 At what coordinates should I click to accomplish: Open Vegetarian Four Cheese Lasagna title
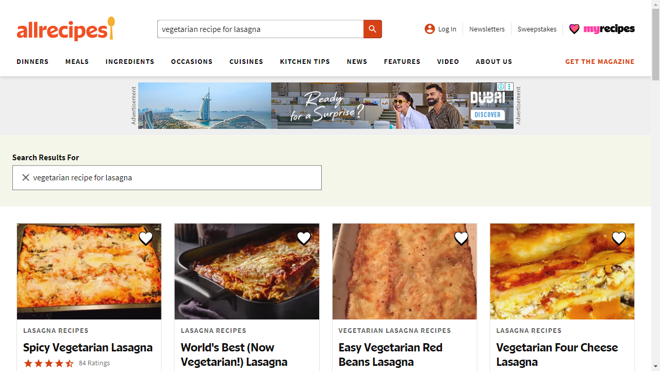click(x=557, y=355)
